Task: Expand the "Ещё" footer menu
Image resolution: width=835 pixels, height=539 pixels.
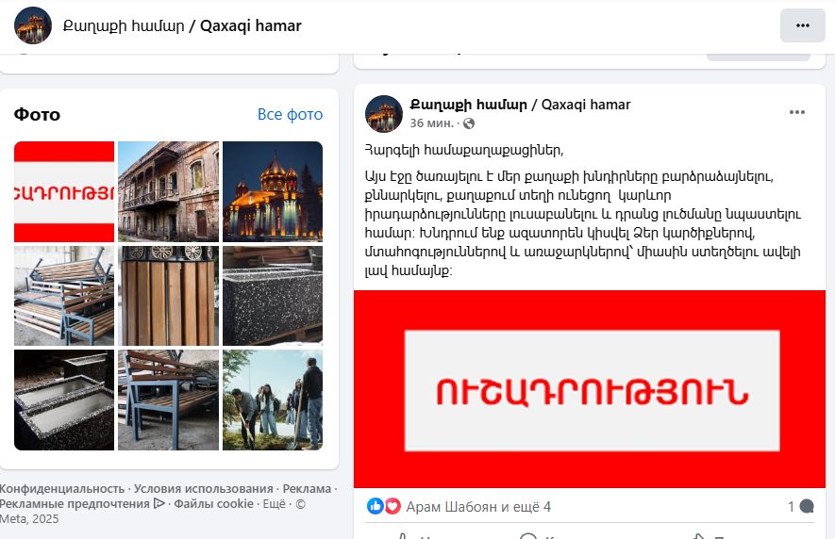Action: [x=275, y=503]
